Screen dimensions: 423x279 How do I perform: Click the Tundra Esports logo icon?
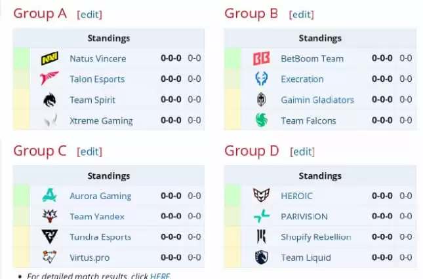pos(49,237)
